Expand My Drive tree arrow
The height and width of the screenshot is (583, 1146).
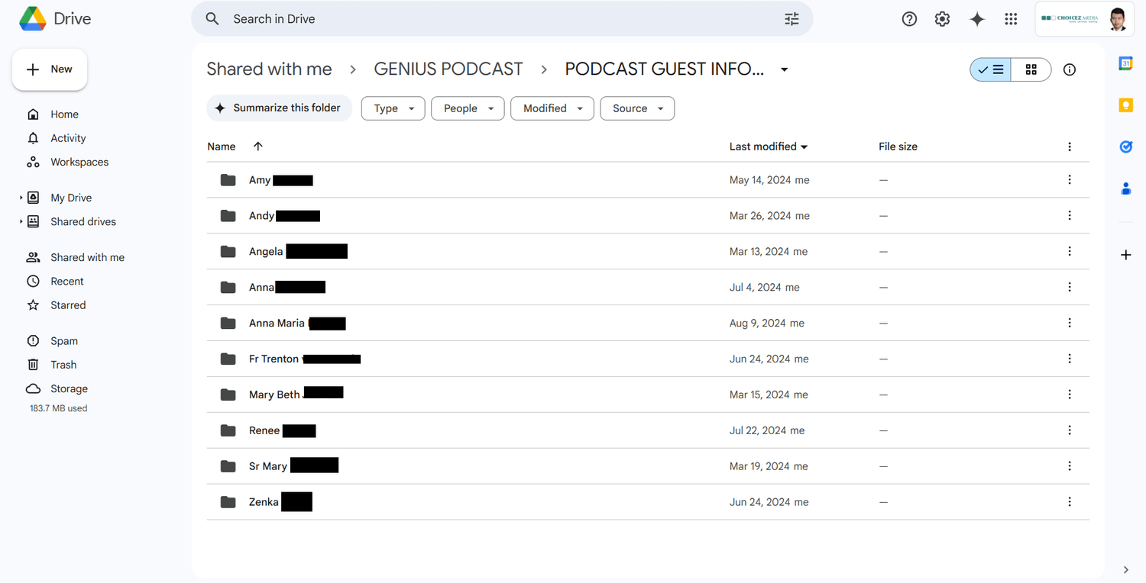[21, 198]
